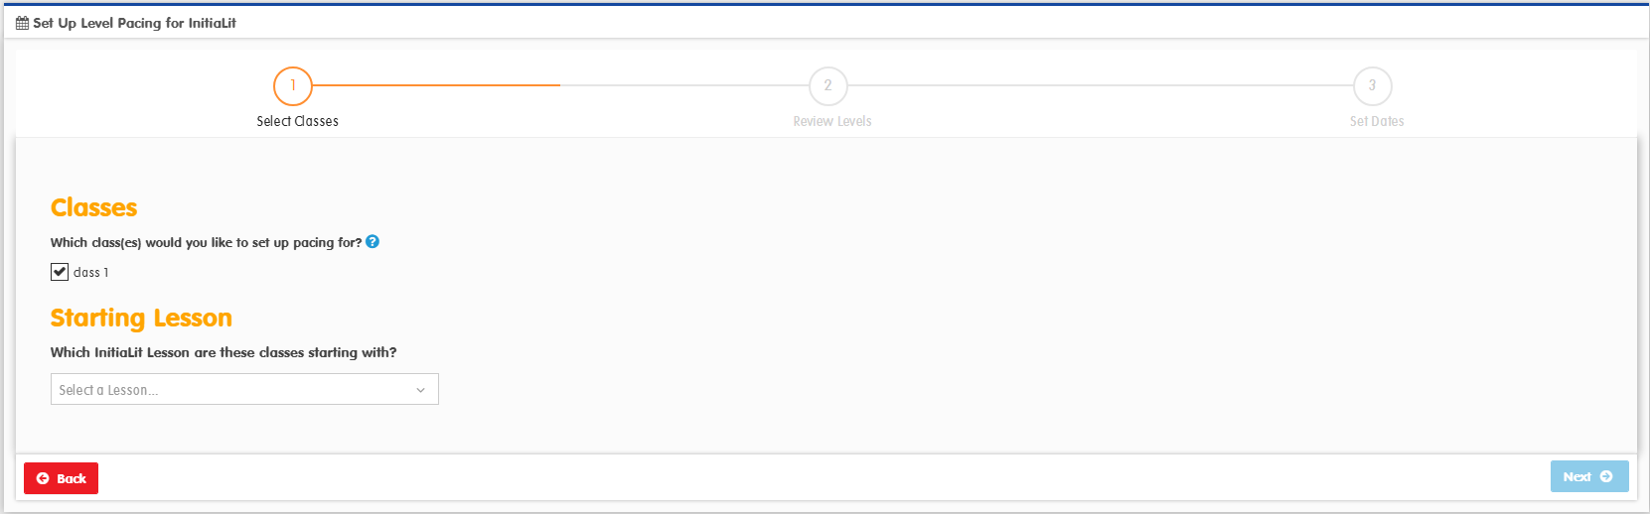
Task: Click the left arrow icon on Back
Action: tap(43, 478)
